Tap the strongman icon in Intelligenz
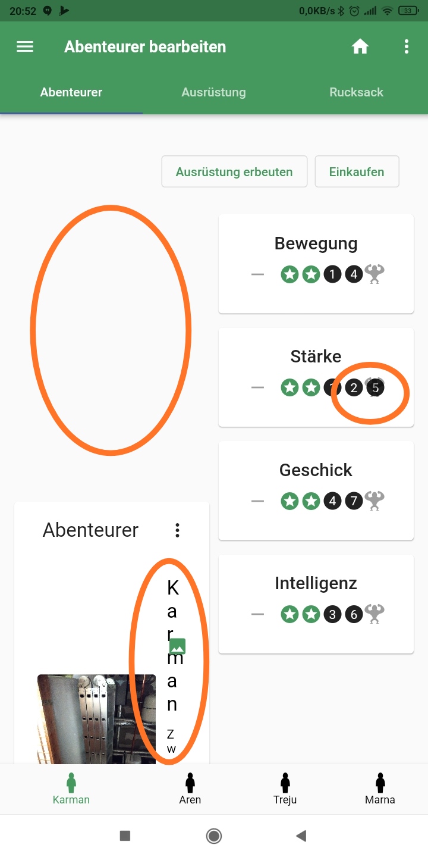Viewport: 428px width, 857px height. click(x=374, y=614)
